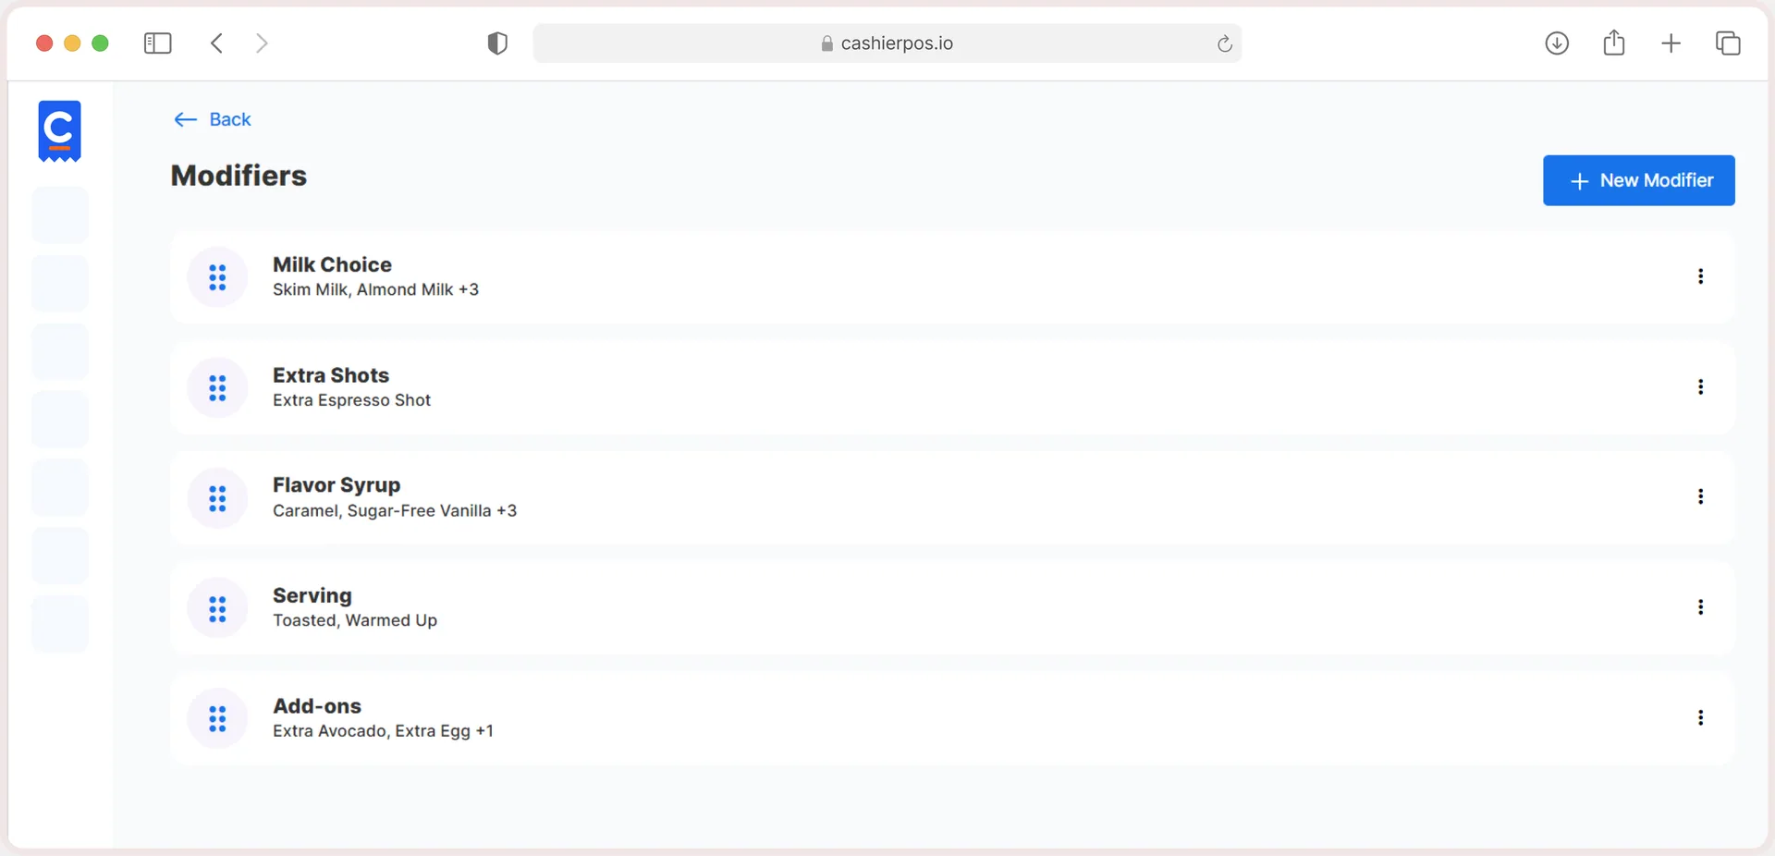Show the tab overview
This screenshot has height=856, width=1775.
(1728, 43)
